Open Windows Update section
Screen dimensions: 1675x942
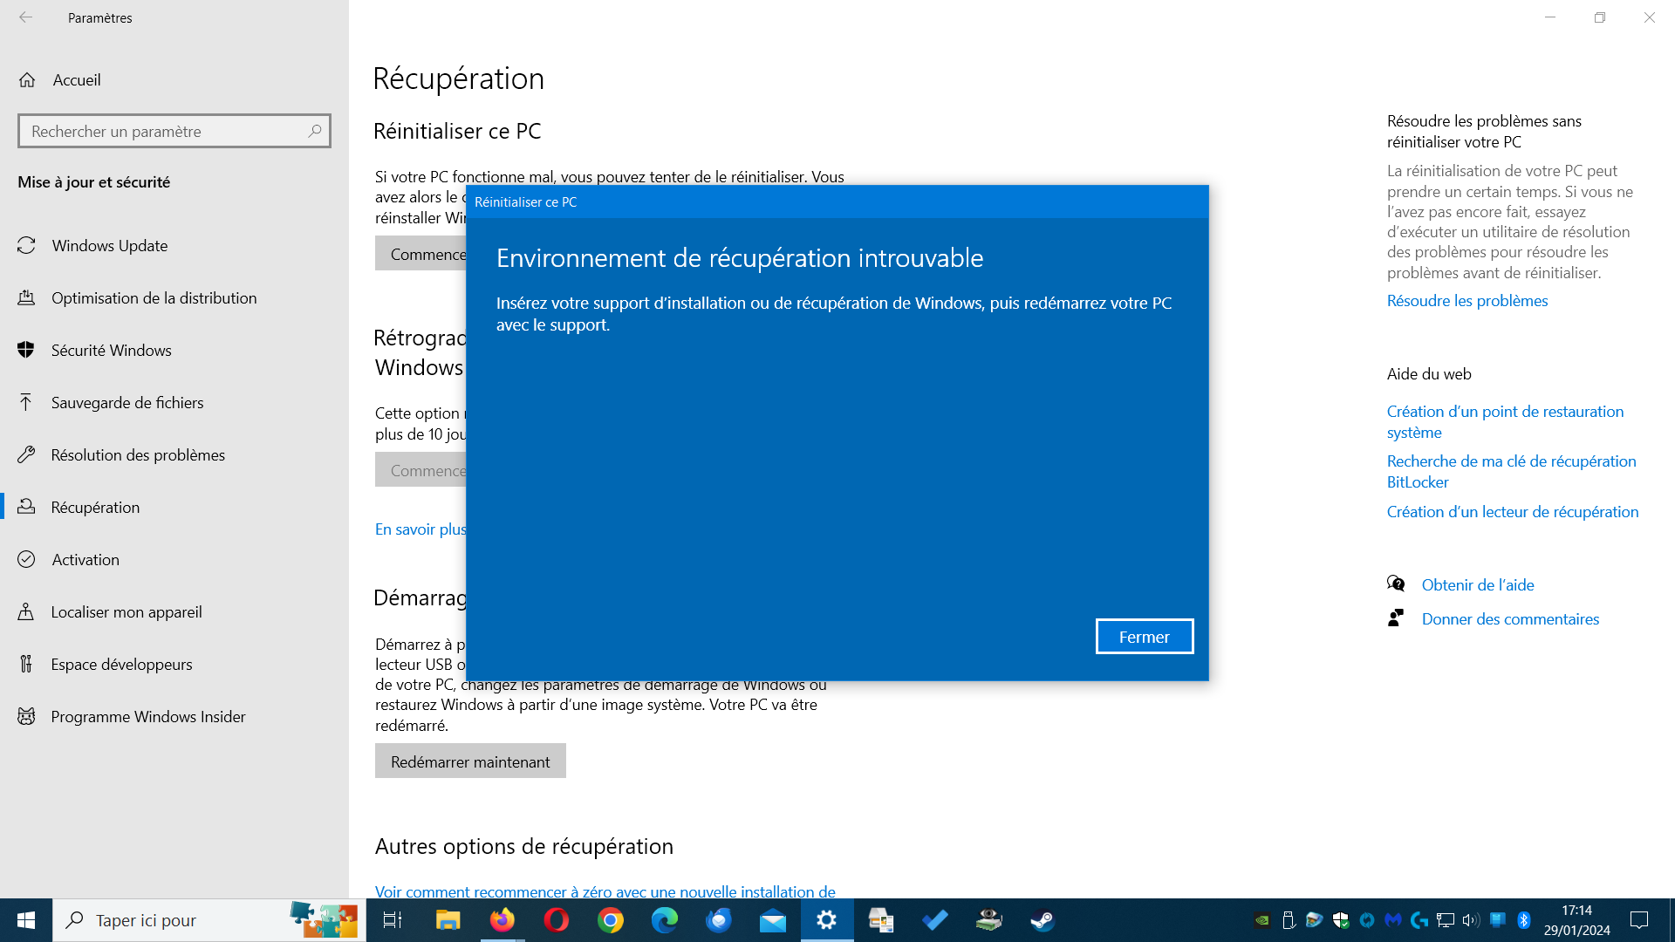pyautogui.click(x=109, y=245)
